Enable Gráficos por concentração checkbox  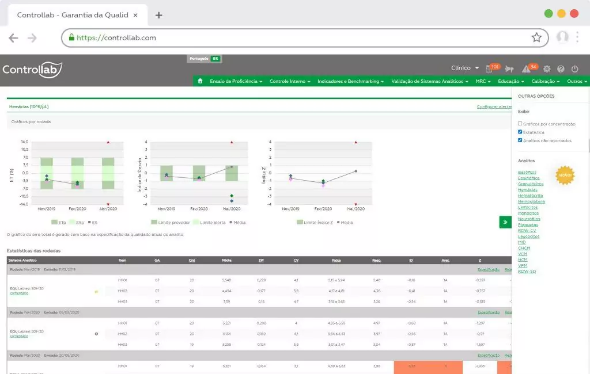click(520, 124)
